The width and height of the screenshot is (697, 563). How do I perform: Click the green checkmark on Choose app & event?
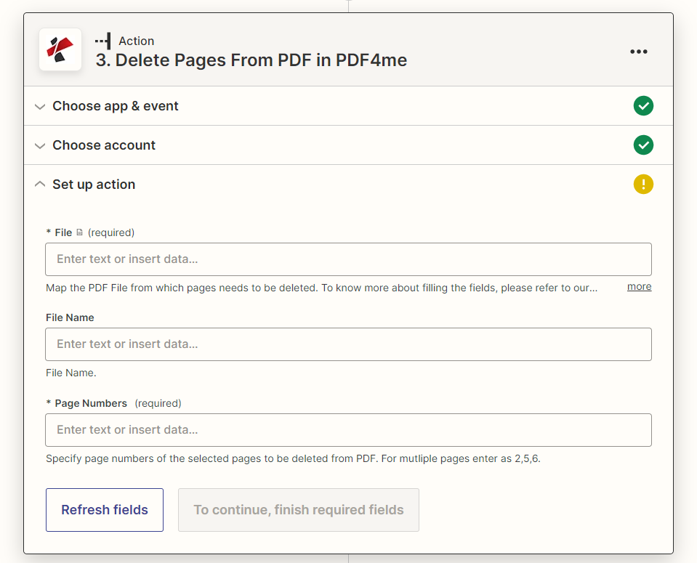(643, 105)
